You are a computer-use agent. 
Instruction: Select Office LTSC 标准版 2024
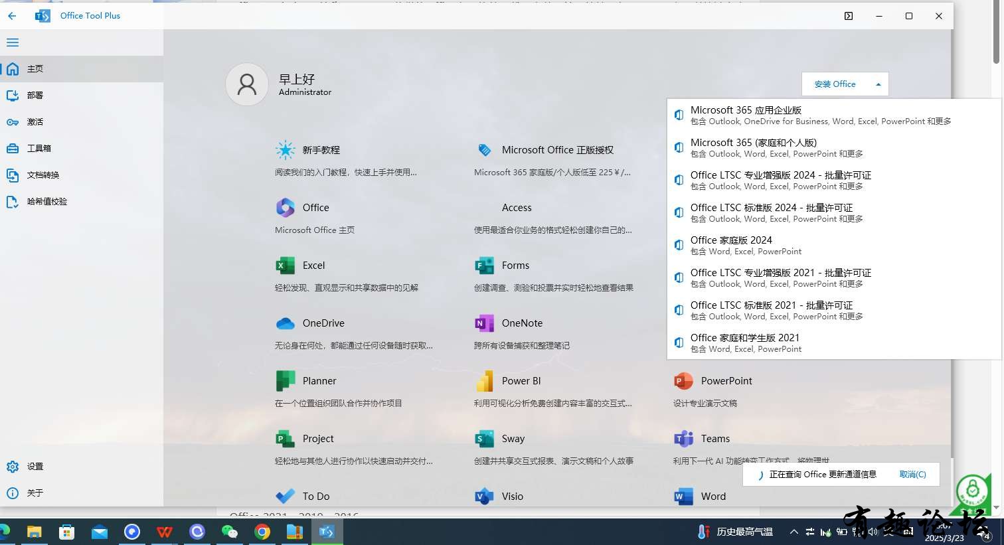point(834,213)
